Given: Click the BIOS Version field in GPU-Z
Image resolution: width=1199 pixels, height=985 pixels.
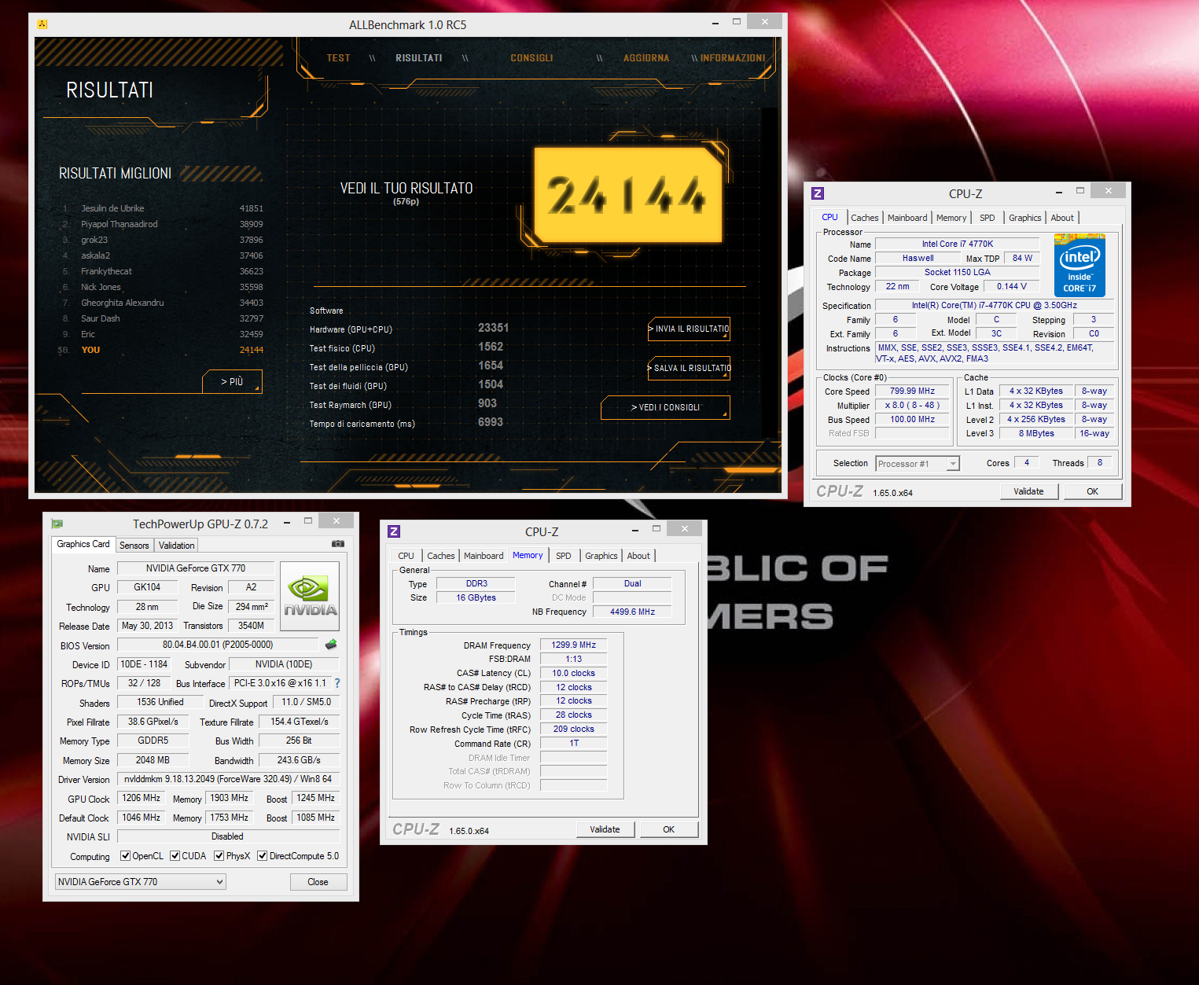Looking at the screenshot, I should [x=218, y=645].
